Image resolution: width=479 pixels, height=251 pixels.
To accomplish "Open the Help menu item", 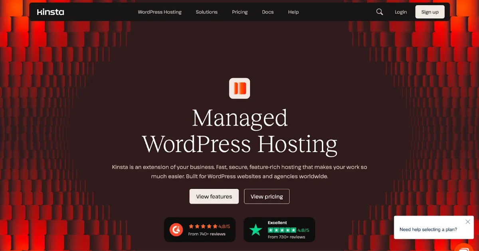I will (x=293, y=12).
